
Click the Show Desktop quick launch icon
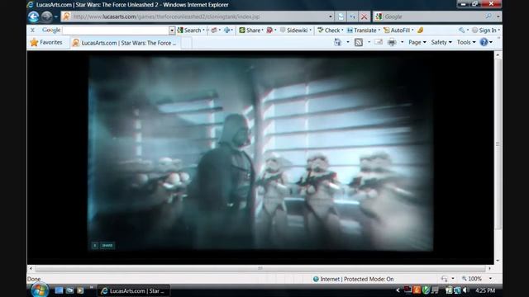(59, 290)
